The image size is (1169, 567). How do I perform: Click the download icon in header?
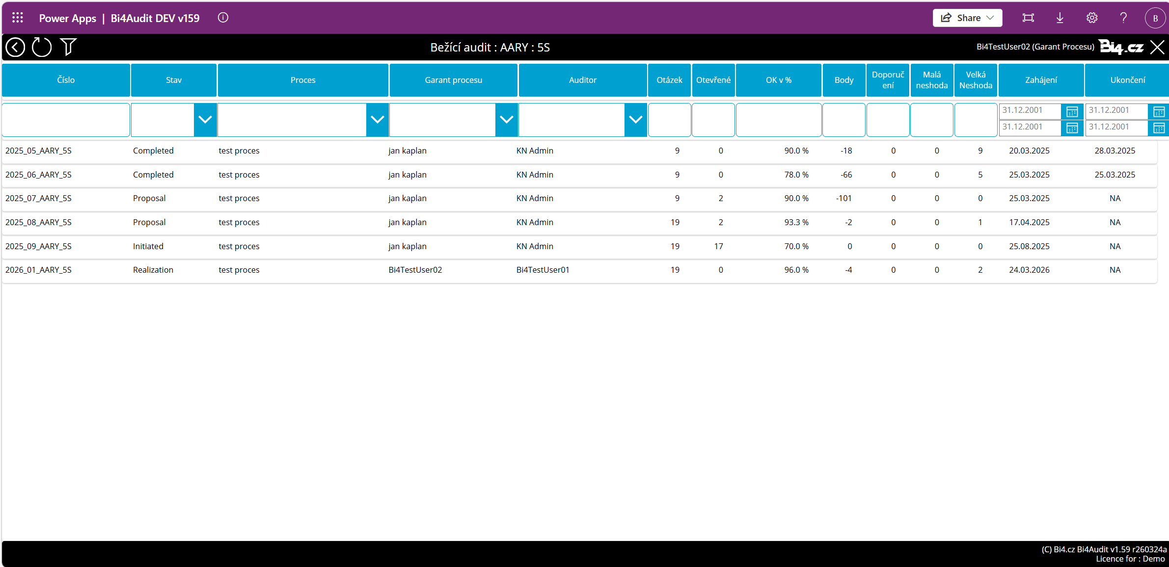click(1060, 18)
